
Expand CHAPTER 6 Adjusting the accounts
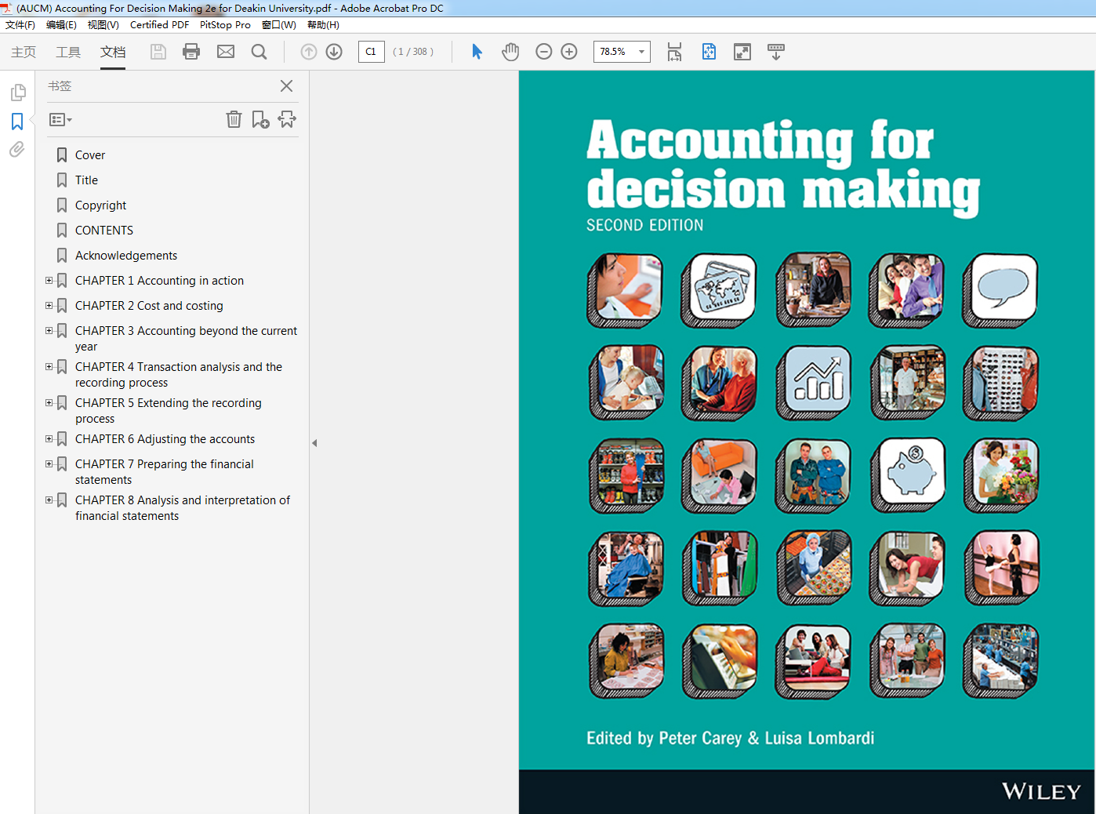(x=49, y=438)
